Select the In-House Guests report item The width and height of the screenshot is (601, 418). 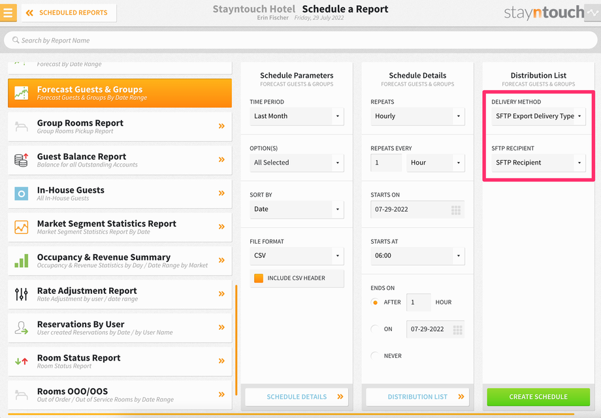tap(120, 193)
